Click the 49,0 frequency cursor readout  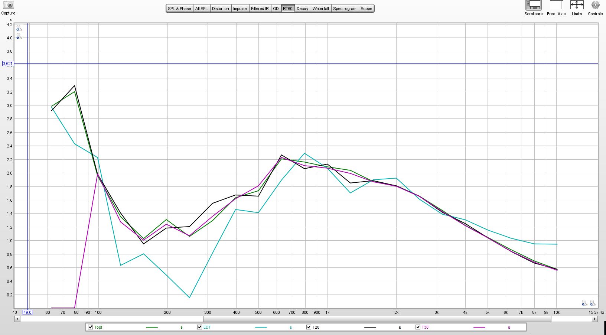27,312
